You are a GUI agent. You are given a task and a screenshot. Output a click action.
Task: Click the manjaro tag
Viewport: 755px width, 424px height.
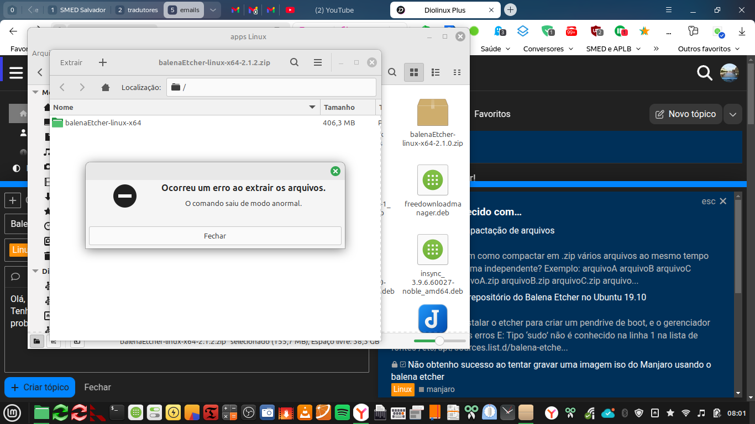[x=437, y=389]
